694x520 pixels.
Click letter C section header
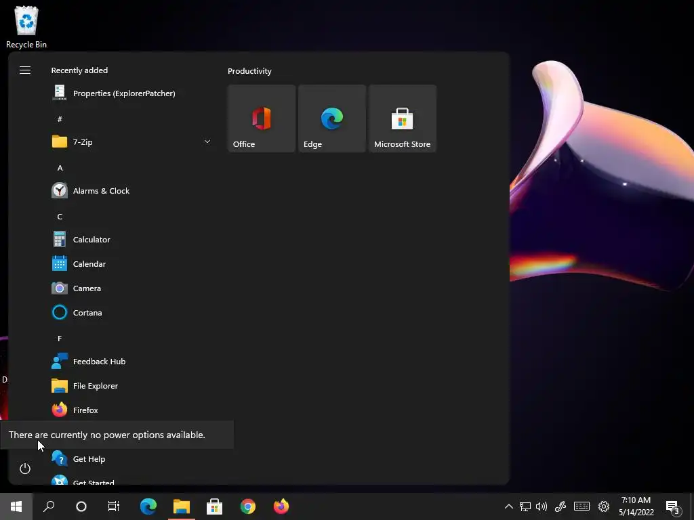click(60, 216)
